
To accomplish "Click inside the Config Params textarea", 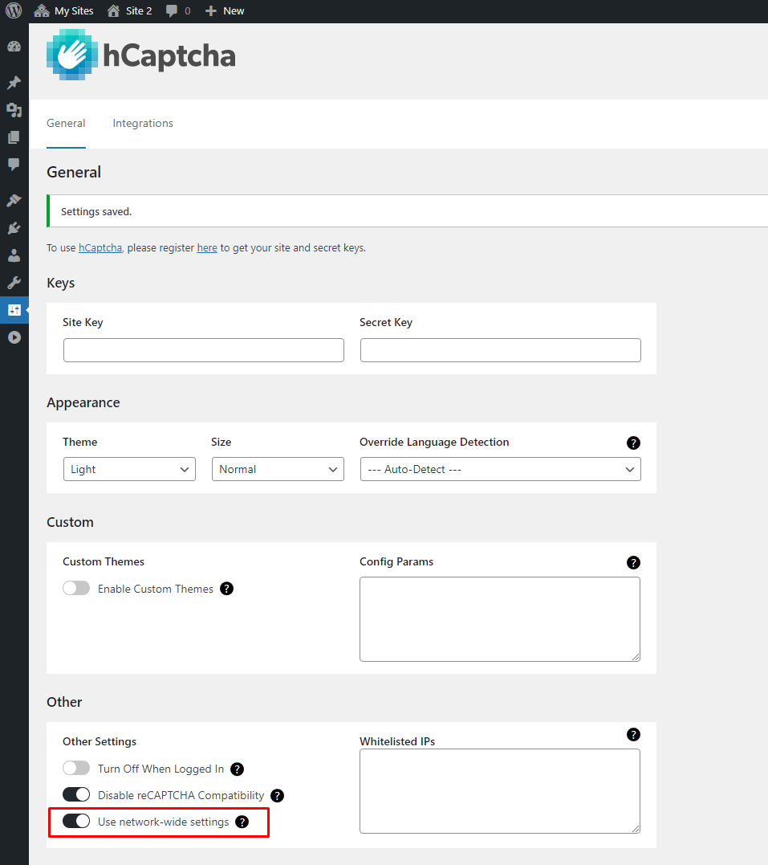I will click(500, 619).
